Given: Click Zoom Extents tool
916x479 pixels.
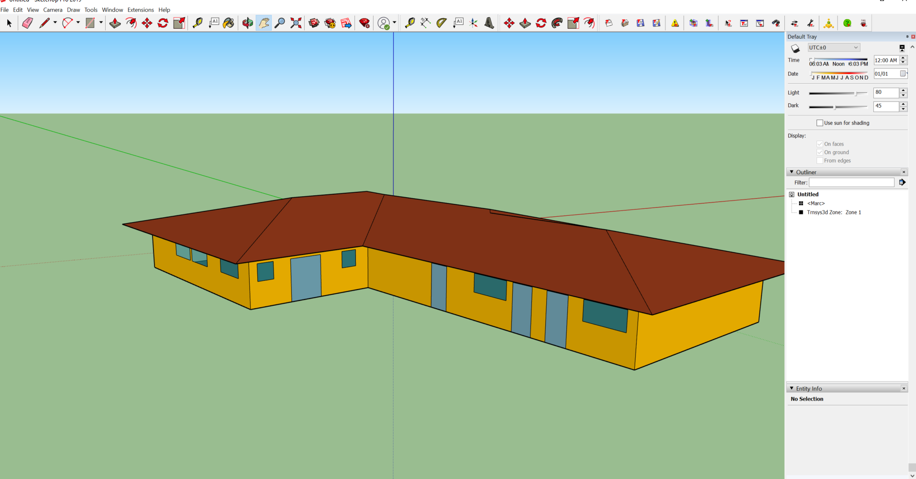Looking at the screenshot, I should tap(296, 23).
